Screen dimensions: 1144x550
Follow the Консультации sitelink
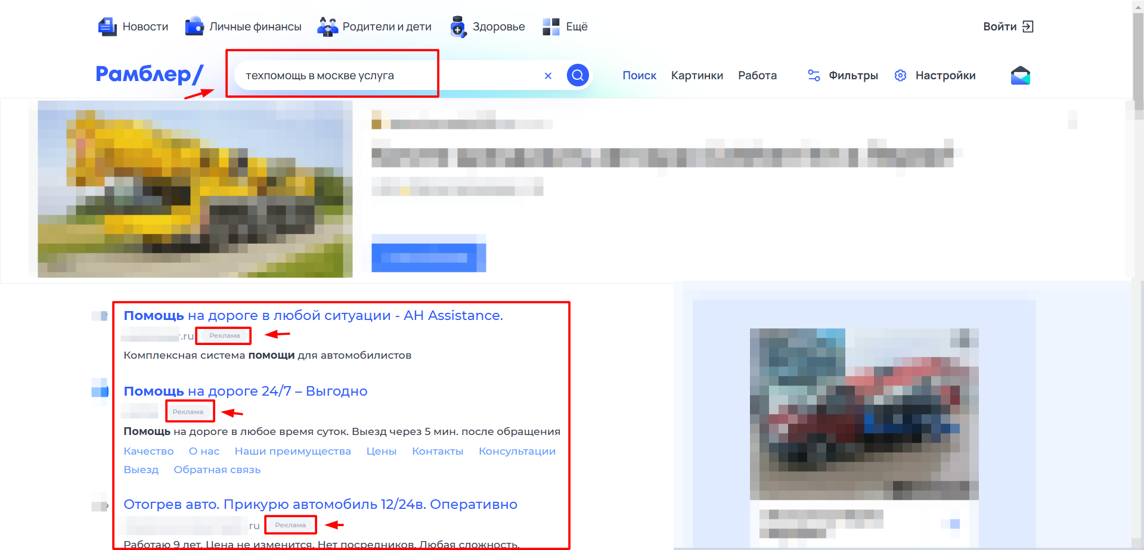pyautogui.click(x=517, y=451)
